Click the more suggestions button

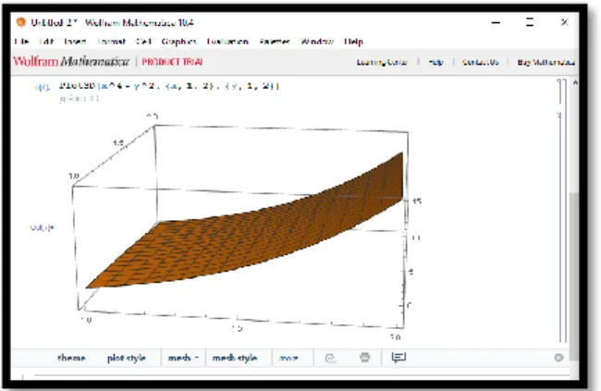(x=288, y=358)
